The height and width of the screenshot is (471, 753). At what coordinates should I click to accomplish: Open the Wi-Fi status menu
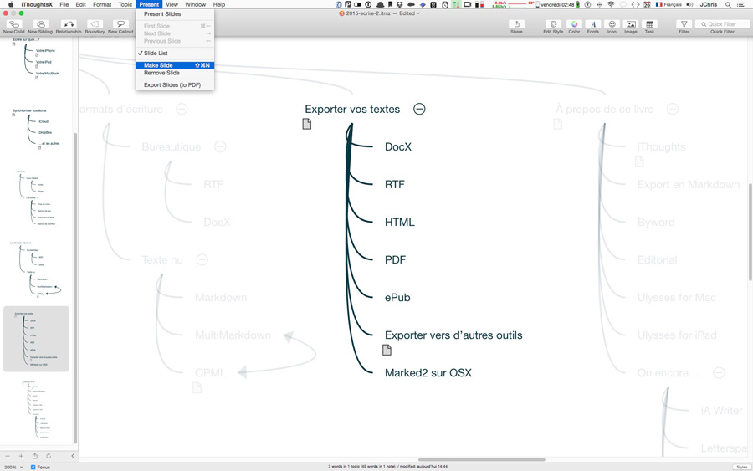coord(611,4)
